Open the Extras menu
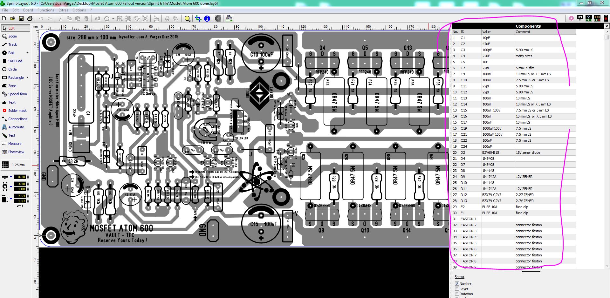 click(63, 10)
